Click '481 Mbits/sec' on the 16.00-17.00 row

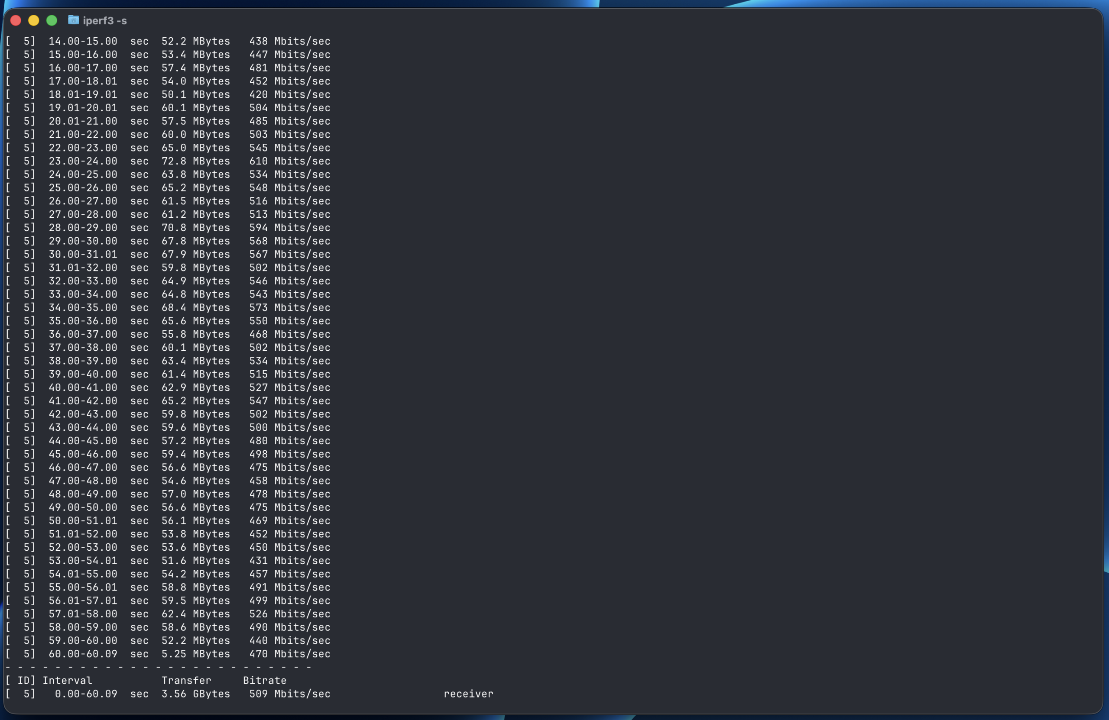[289, 68]
